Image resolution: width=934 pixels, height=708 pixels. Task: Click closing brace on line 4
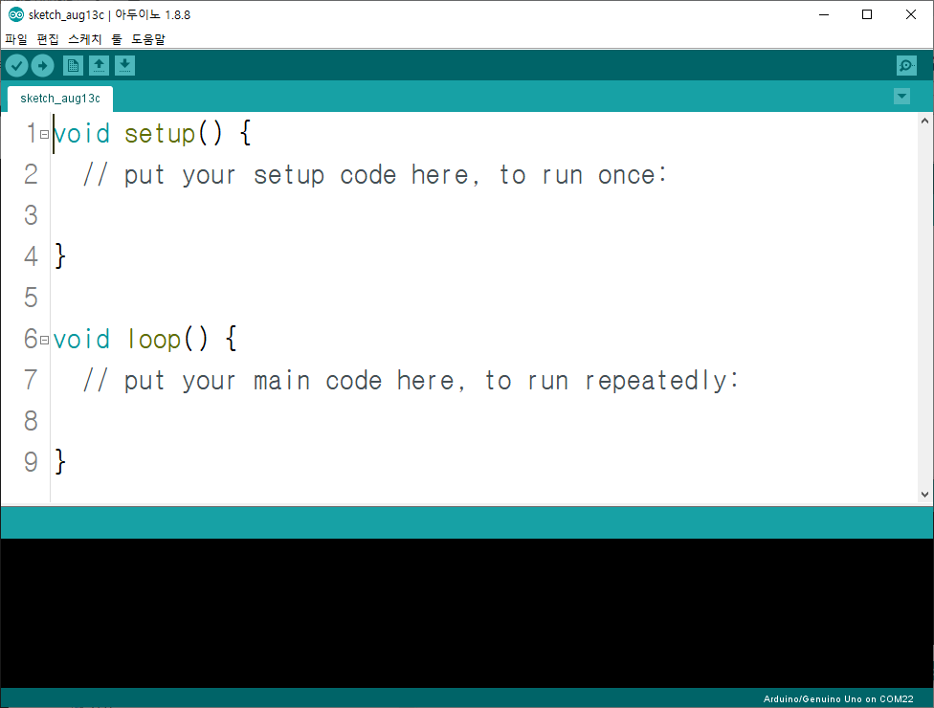point(60,256)
